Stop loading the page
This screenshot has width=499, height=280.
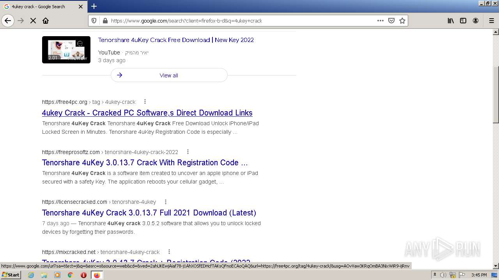33,21
